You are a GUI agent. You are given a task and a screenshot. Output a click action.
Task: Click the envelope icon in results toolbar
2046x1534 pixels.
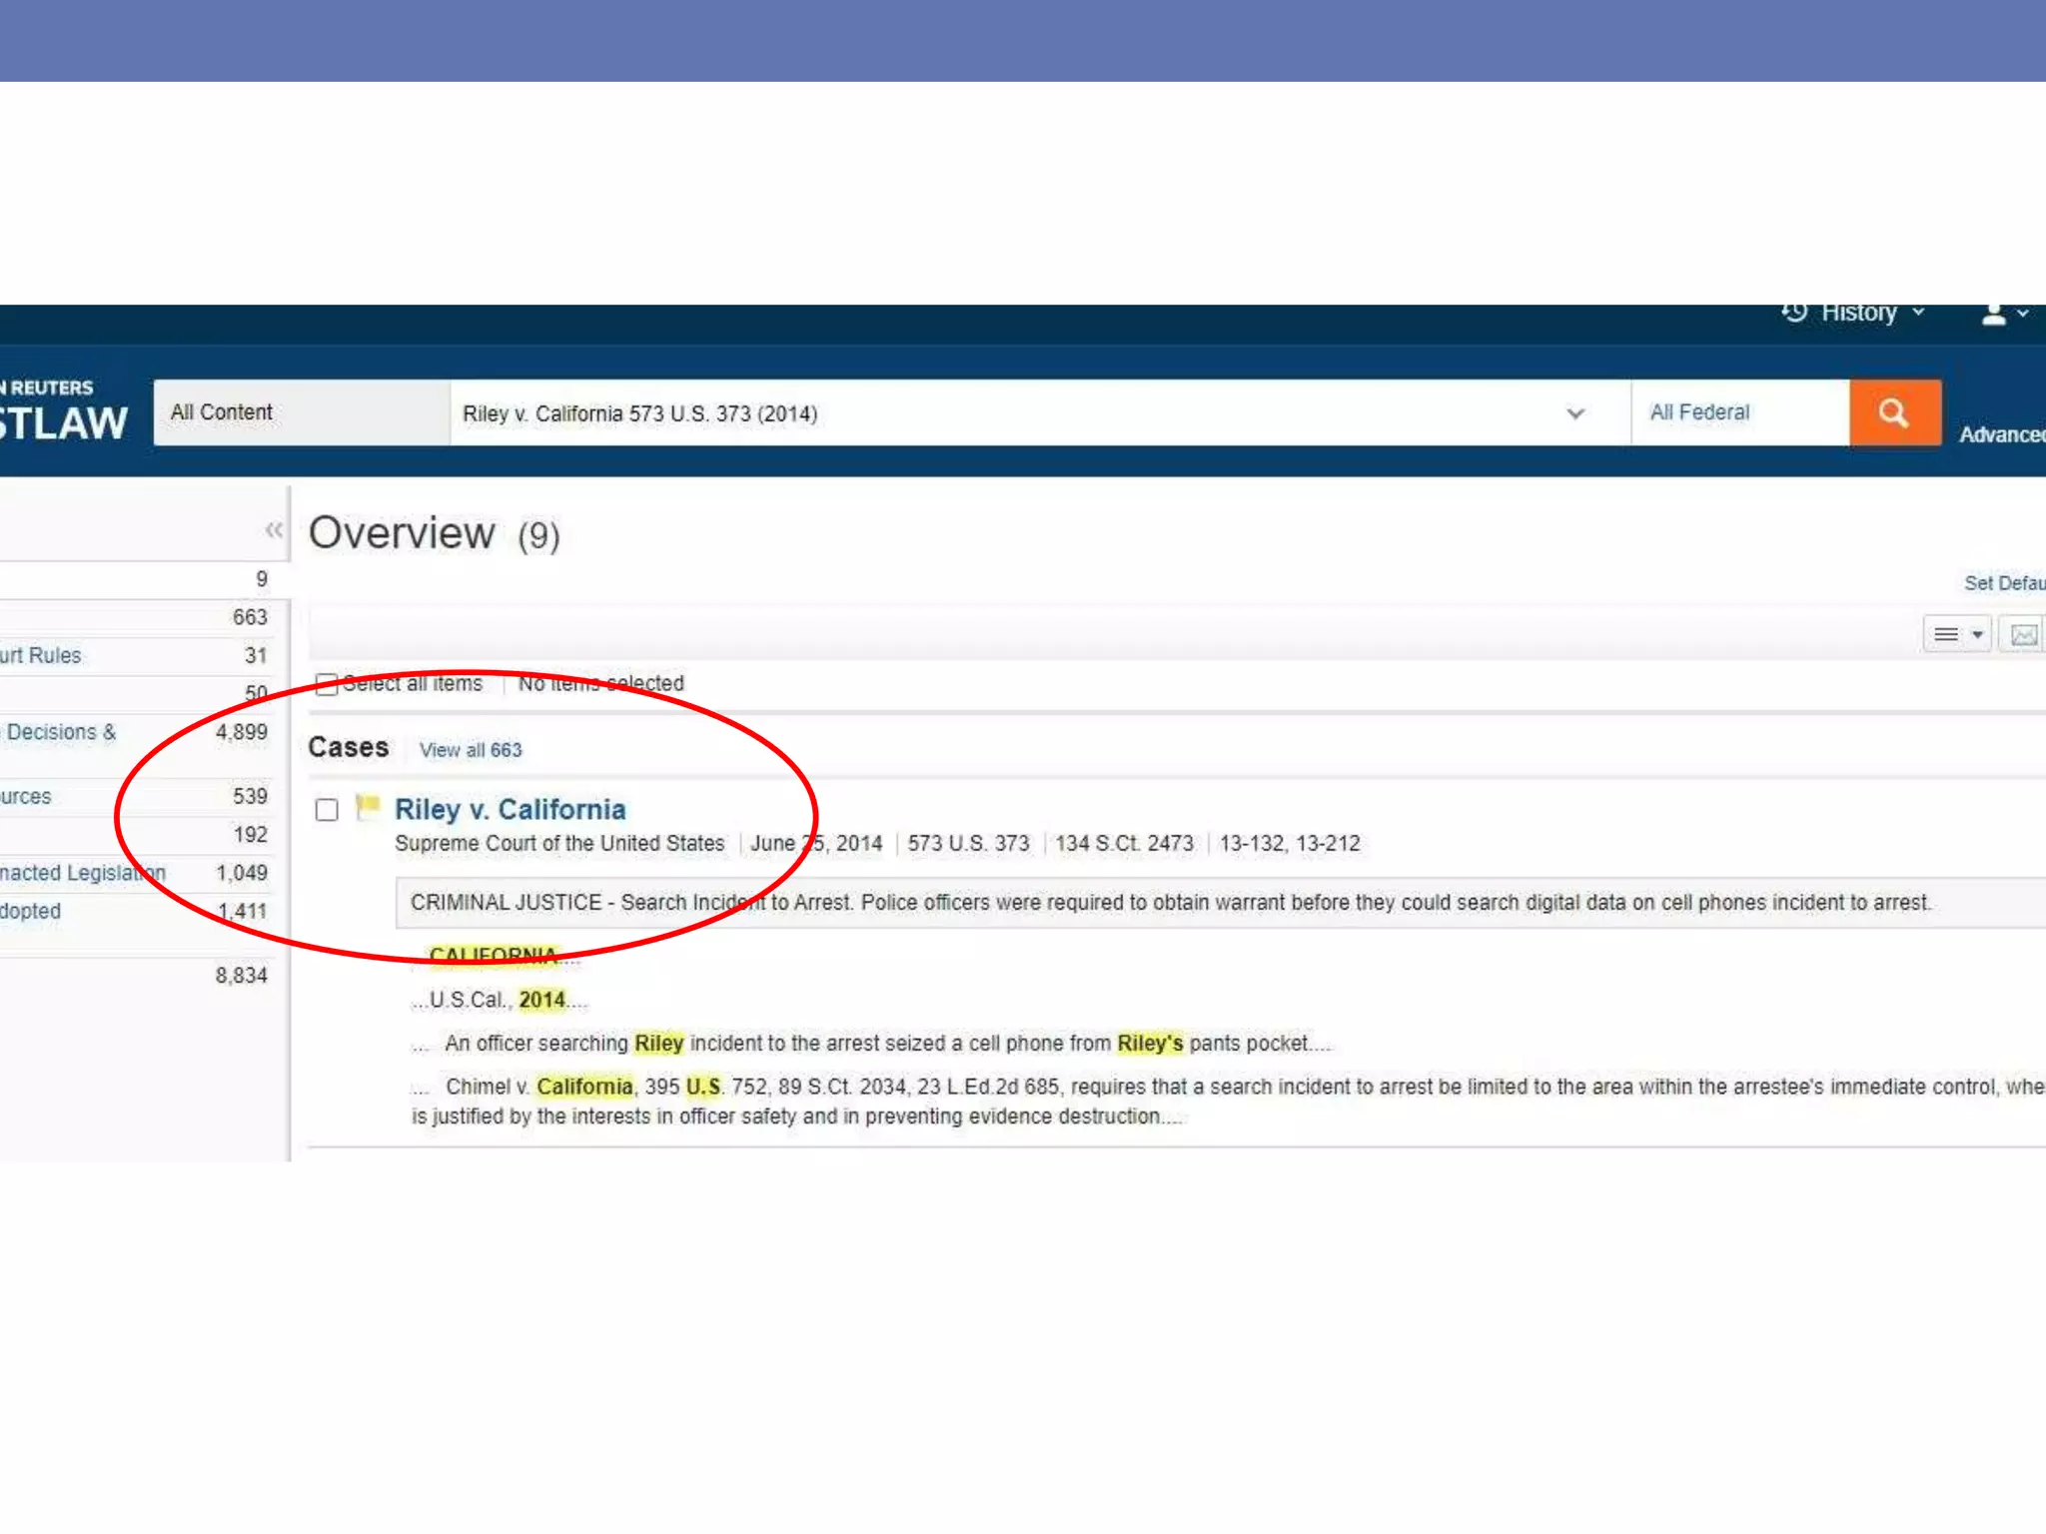coord(2023,635)
